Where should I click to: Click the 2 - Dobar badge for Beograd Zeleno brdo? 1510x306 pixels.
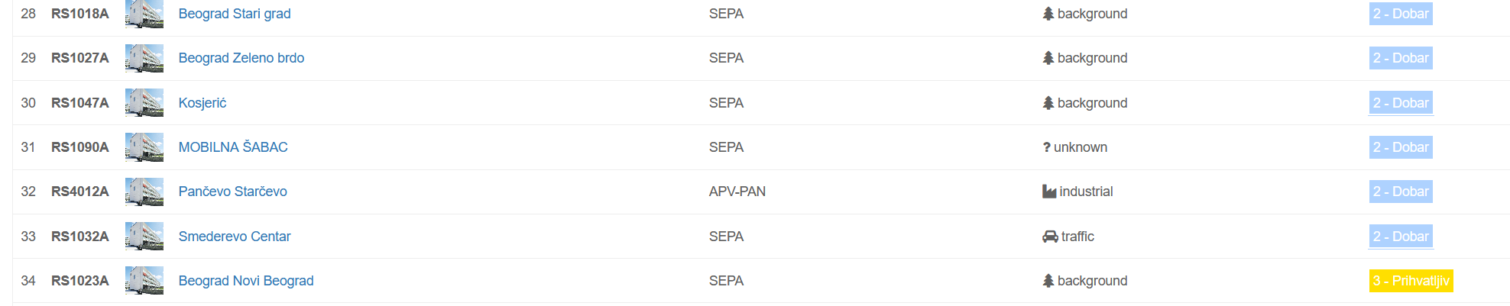[1400, 58]
